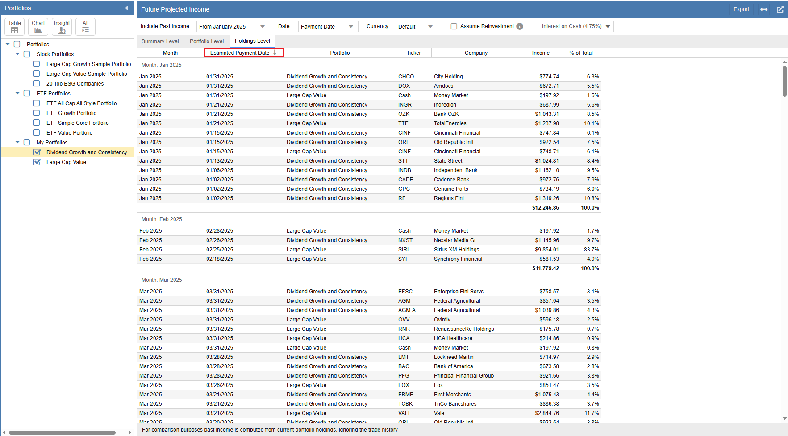Screen dimensions: 788x436
Task: Collapse the Stock Portfolios tree node
Action: pos(17,54)
